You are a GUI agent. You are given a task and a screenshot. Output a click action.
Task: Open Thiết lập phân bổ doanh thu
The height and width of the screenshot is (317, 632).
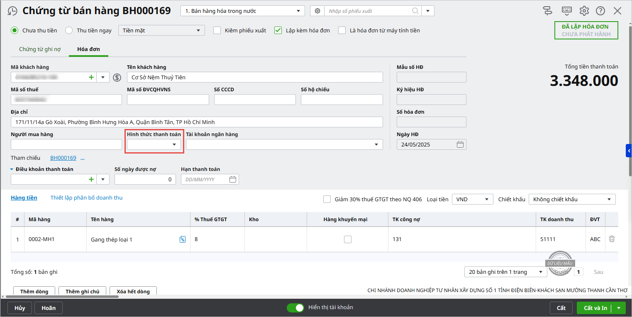coord(86,198)
